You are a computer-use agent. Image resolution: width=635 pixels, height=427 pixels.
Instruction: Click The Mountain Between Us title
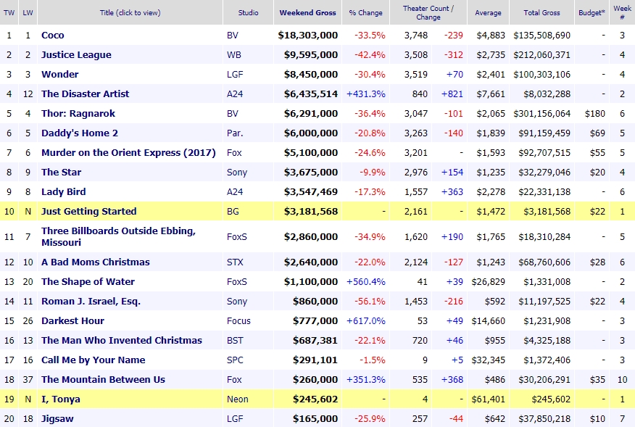click(x=103, y=380)
